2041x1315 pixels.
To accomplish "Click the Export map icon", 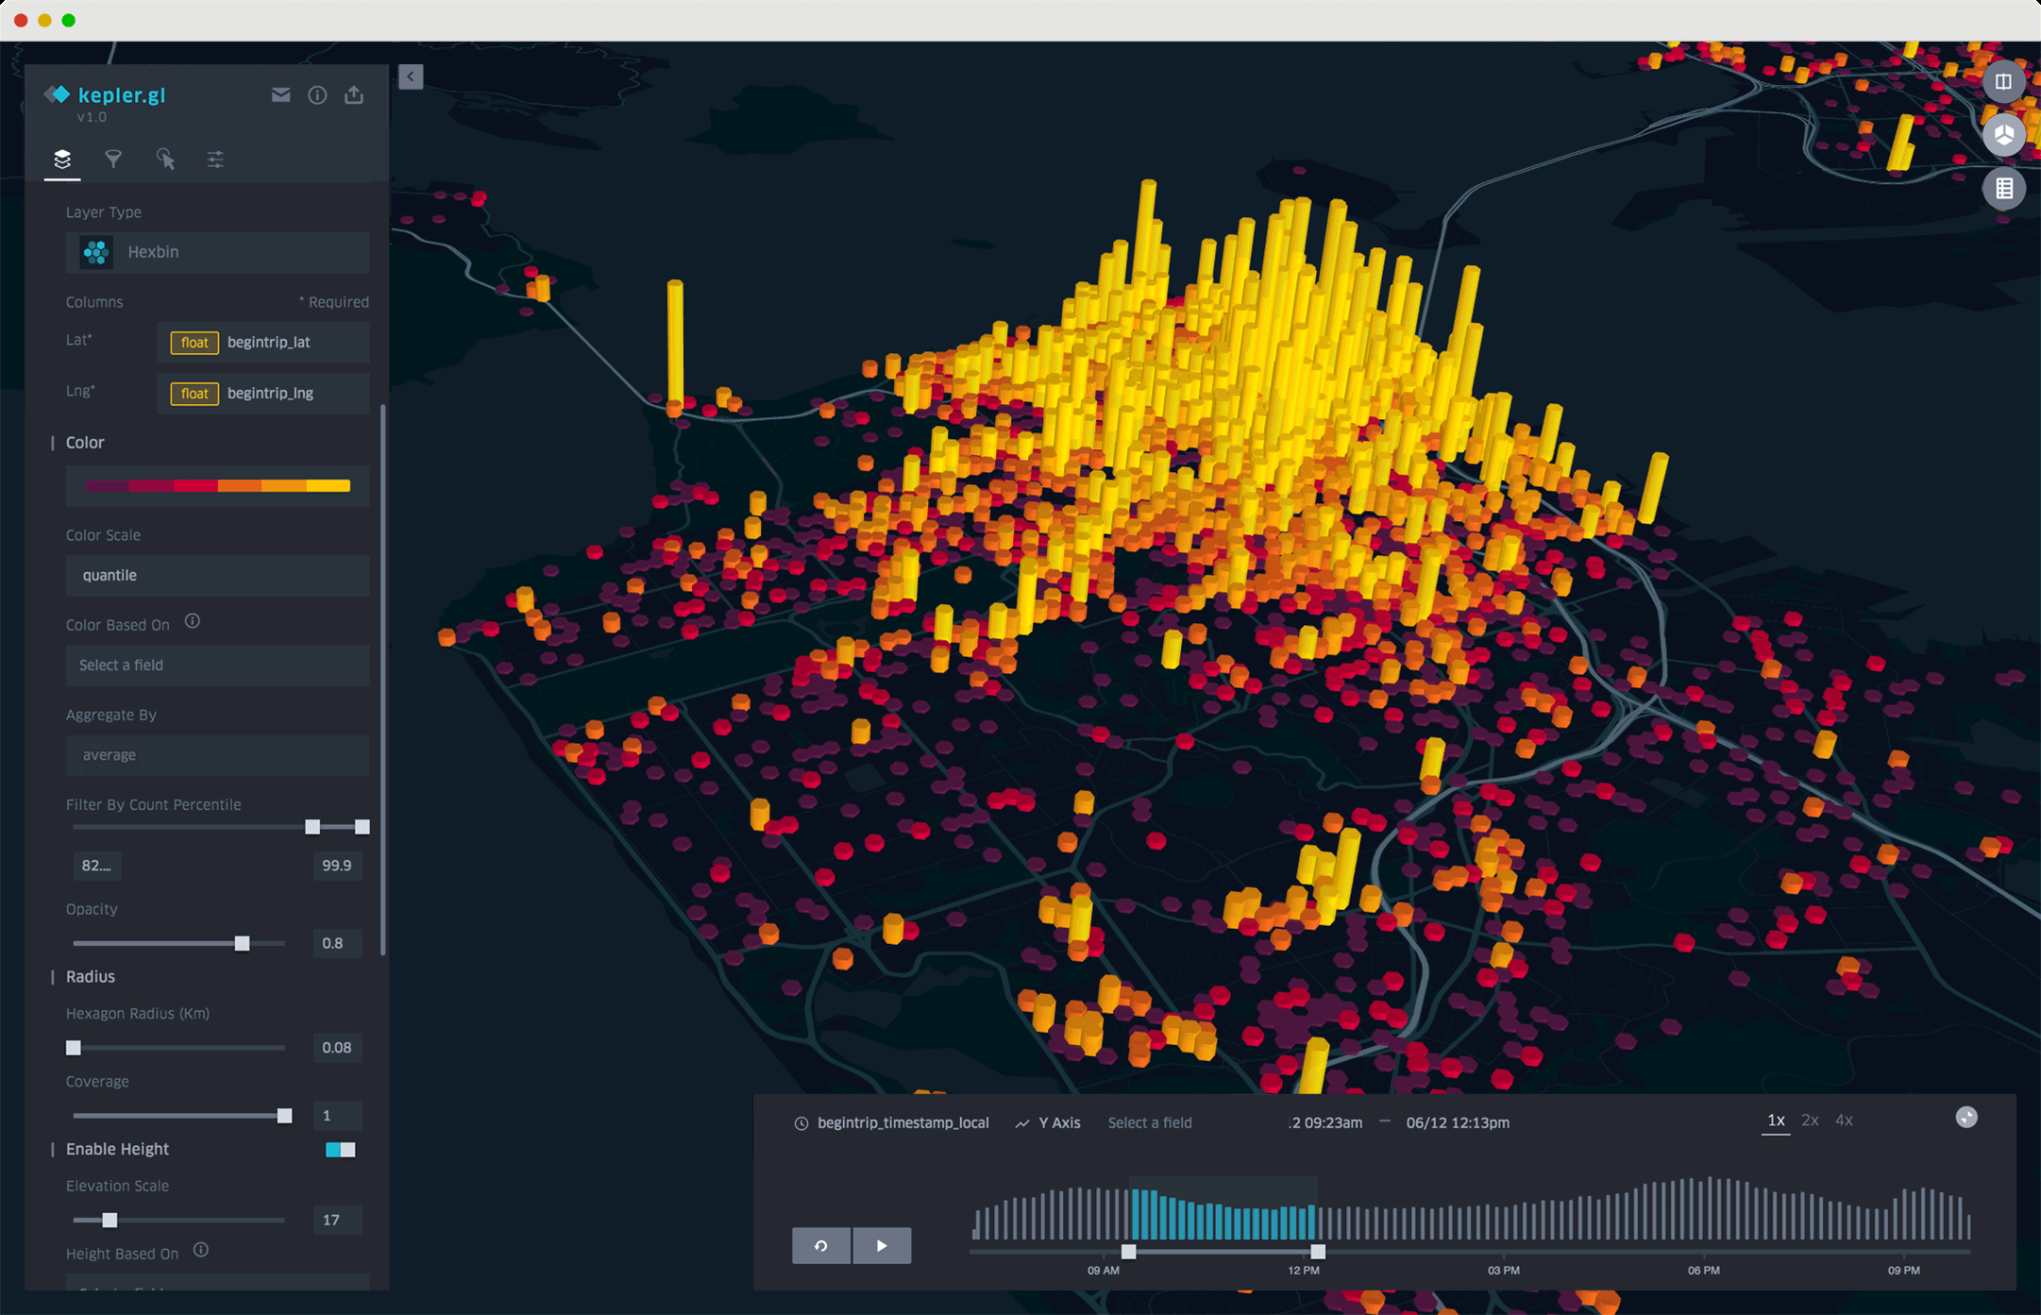I will coord(352,96).
